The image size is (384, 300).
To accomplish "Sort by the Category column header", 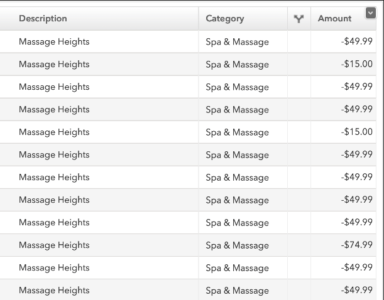I will pyautogui.click(x=224, y=19).
